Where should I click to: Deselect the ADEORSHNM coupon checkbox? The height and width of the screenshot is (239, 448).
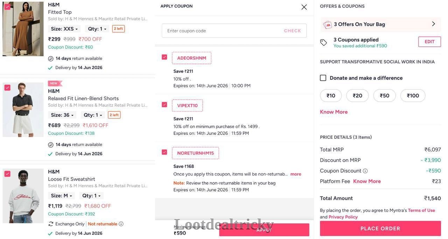point(164,57)
